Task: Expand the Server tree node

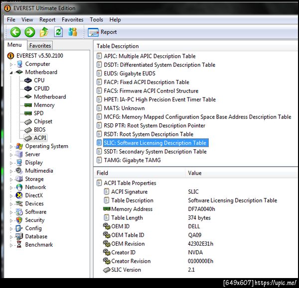Action: (x=11, y=155)
